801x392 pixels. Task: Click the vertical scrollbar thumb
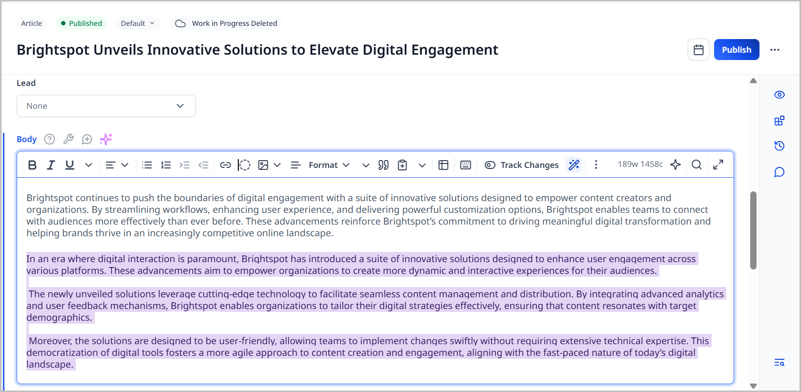(x=753, y=229)
